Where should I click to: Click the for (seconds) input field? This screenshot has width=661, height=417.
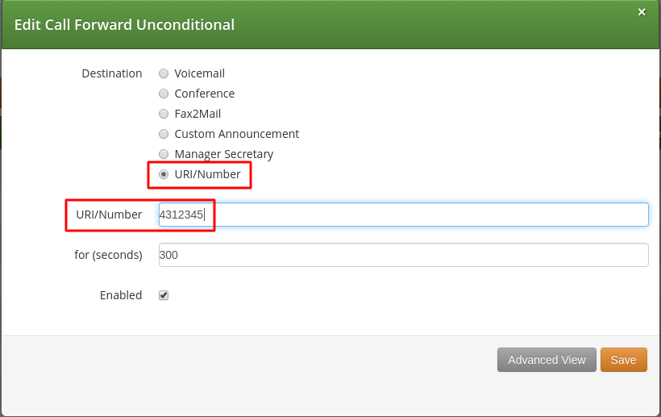tap(403, 255)
